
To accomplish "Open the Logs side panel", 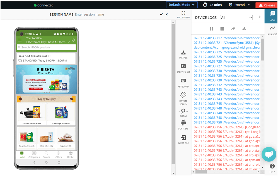I will 272,16.
